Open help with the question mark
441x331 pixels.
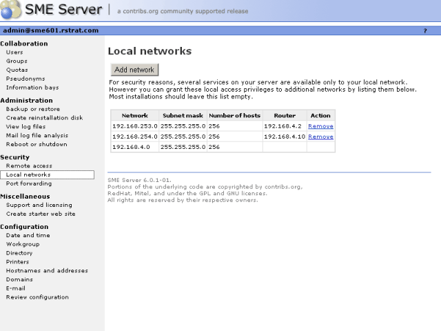425,30
